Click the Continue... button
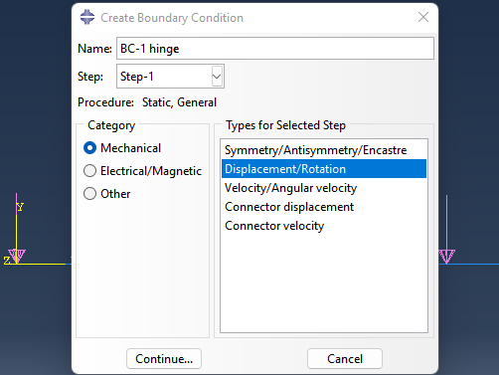The width and height of the screenshot is (499, 375). coord(164,358)
